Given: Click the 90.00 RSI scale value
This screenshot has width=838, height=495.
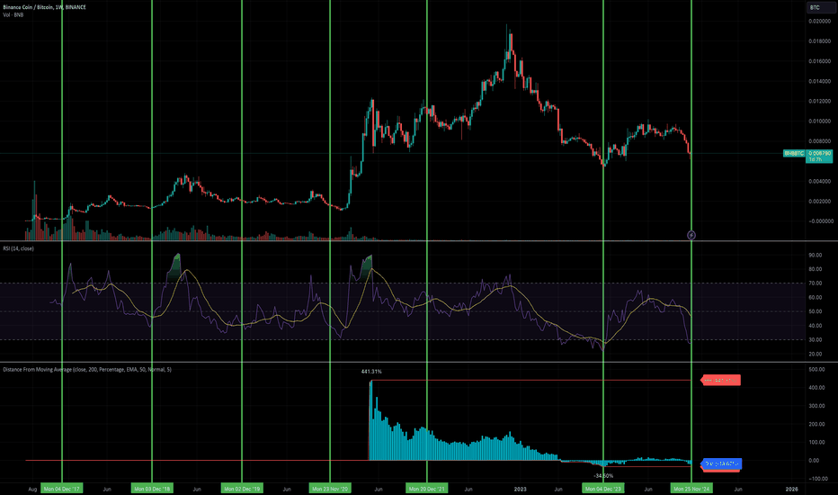Looking at the screenshot, I should pyautogui.click(x=816, y=256).
